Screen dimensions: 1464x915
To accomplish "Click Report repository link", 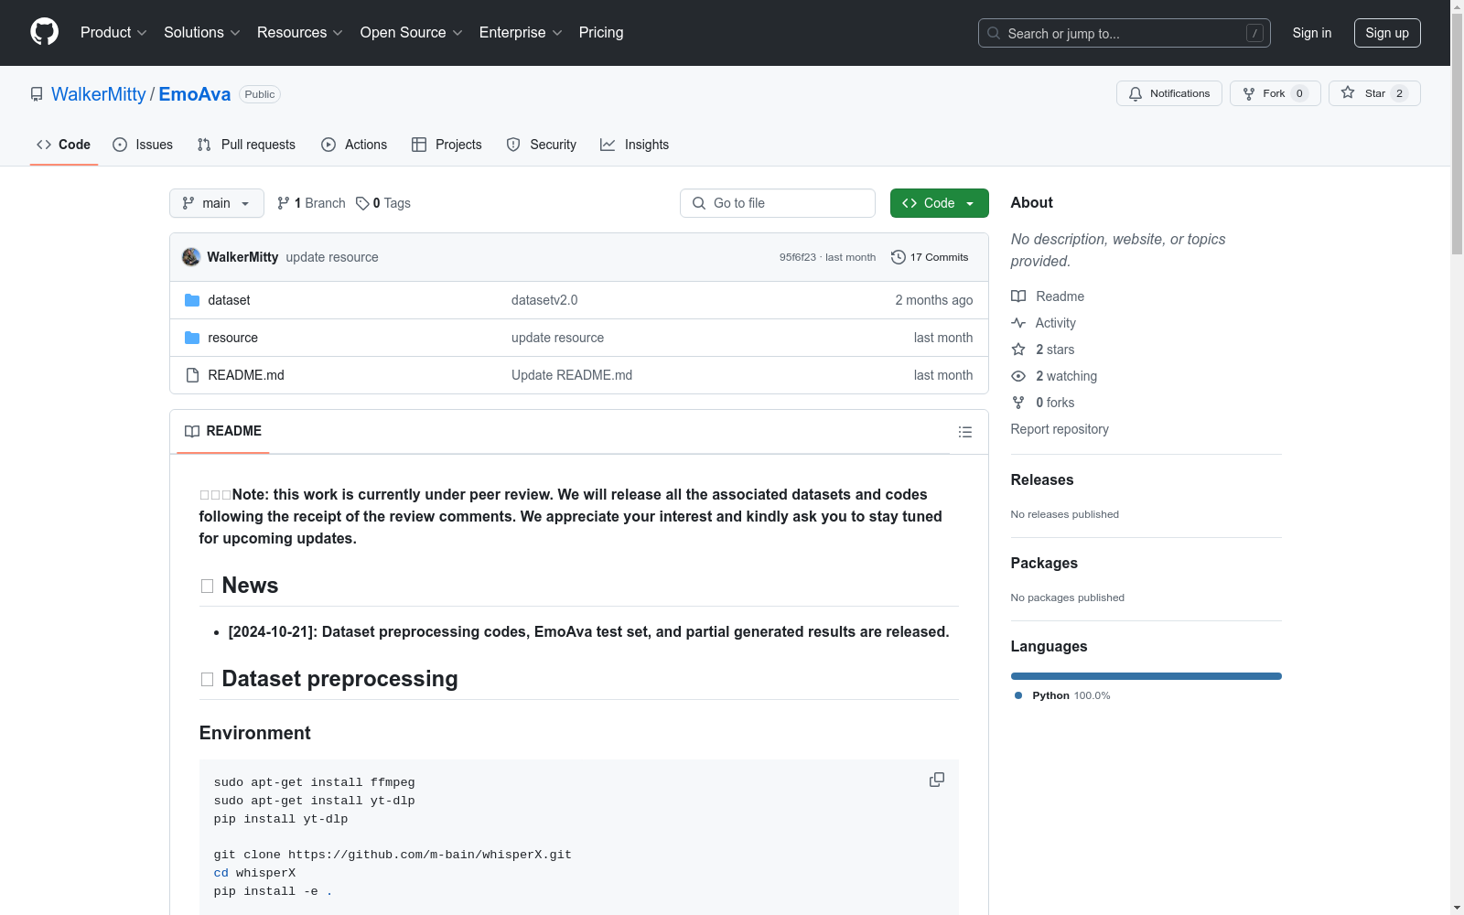I will (x=1060, y=429).
